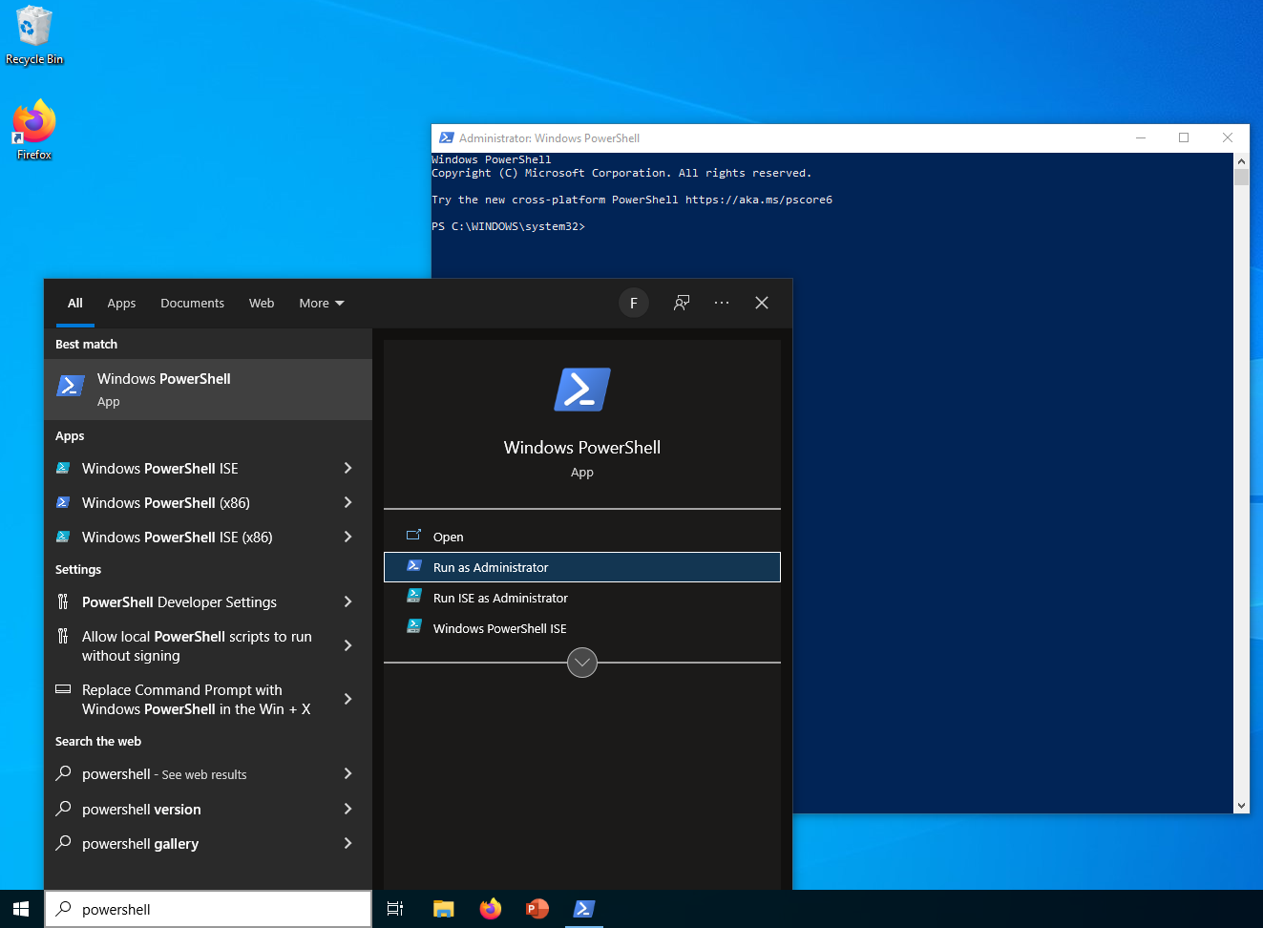This screenshot has width=1263, height=928.
Task: Expand arrow for PowerShell ISE (x86)
Action: (x=348, y=537)
